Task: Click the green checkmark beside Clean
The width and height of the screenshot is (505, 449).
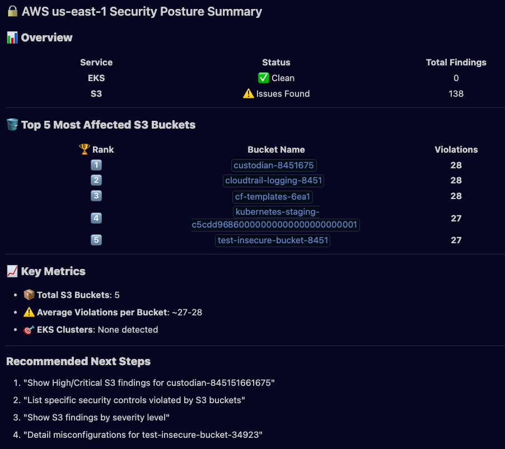Action: pyautogui.click(x=264, y=78)
